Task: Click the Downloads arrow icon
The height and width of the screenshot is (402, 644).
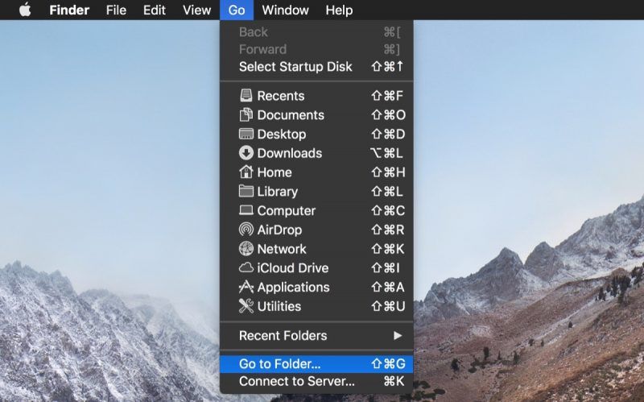Action: (246, 153)
